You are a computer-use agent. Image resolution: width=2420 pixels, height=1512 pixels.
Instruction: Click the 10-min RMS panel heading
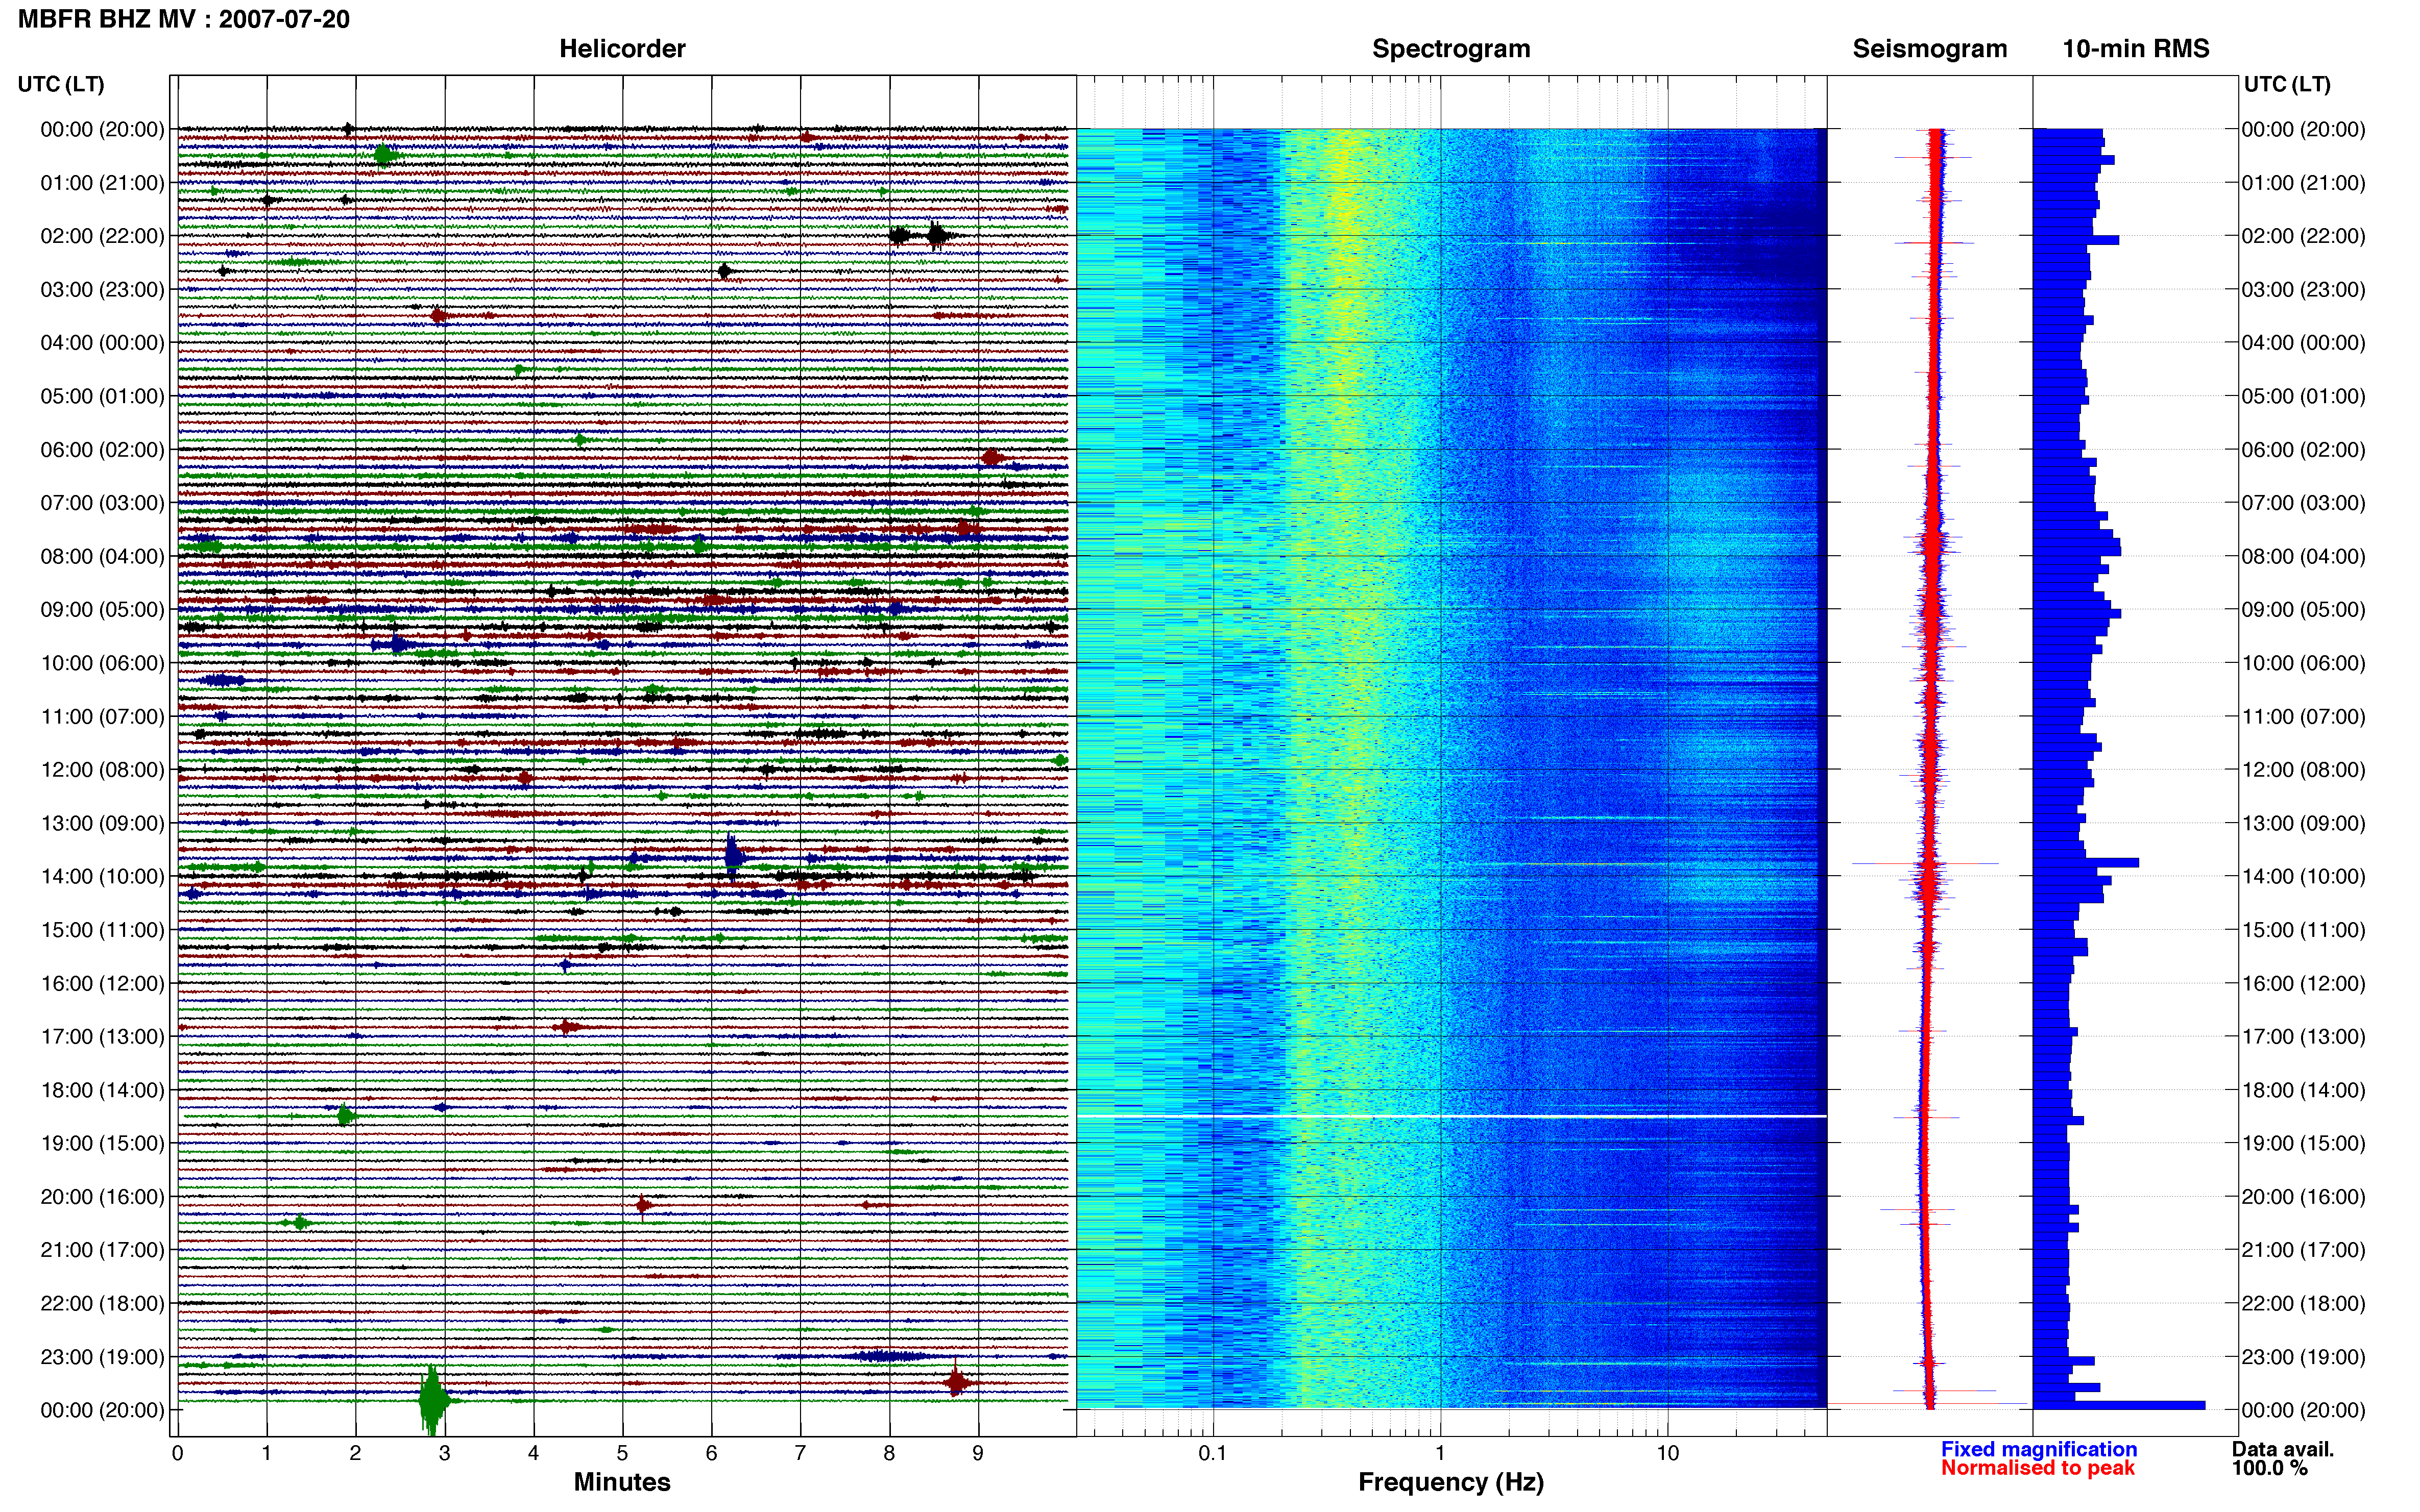(x=2136, y=49)
